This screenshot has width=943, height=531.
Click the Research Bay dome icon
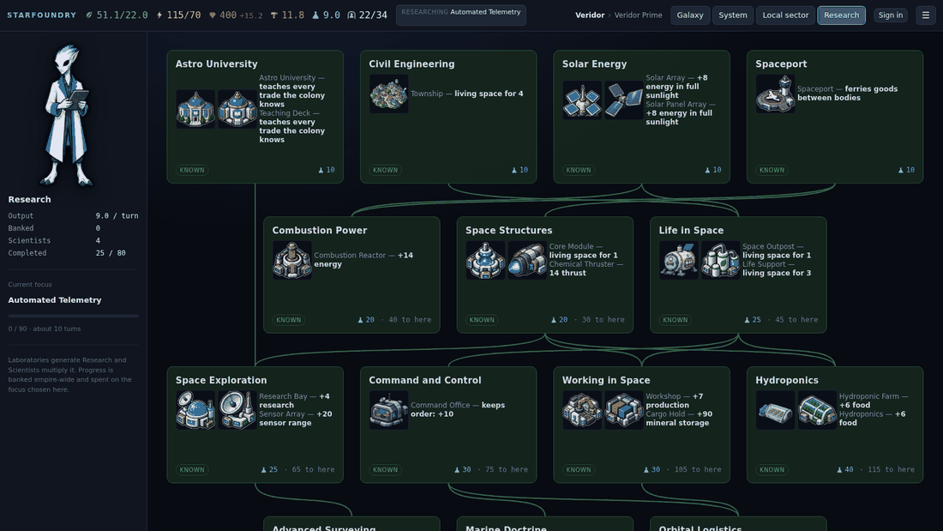pos(195,410)
